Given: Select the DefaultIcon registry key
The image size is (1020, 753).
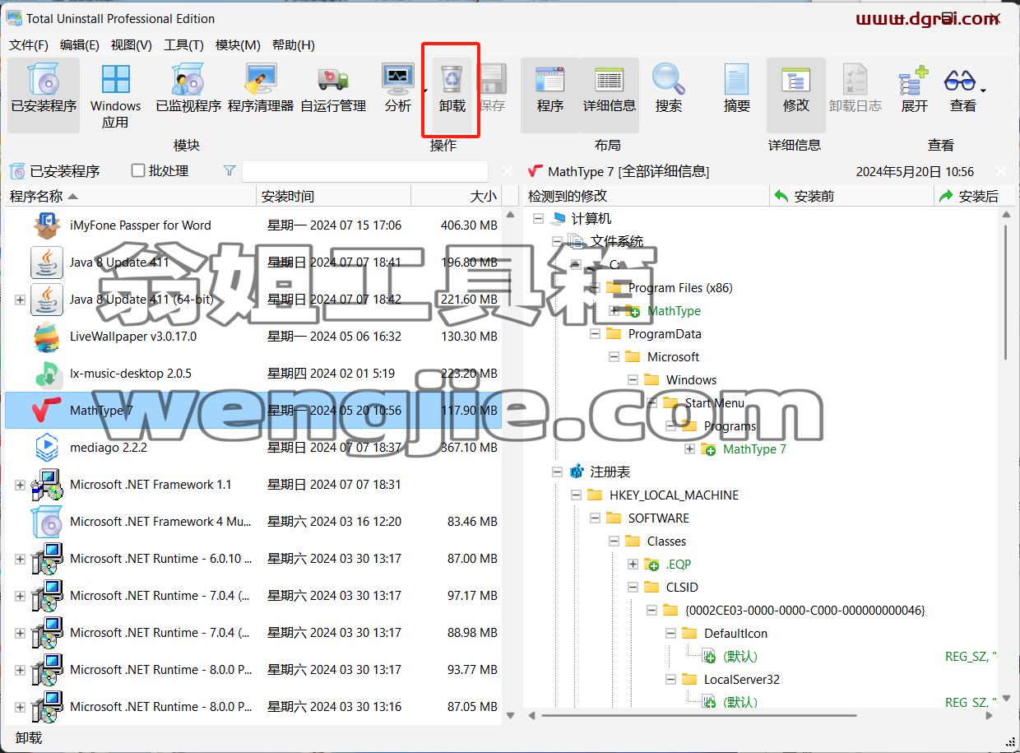Looking at the screenshot, I should tap(735, 634).
